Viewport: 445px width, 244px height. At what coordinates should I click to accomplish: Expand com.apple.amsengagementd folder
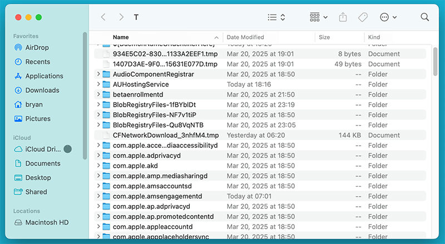[x=98, y=196]
